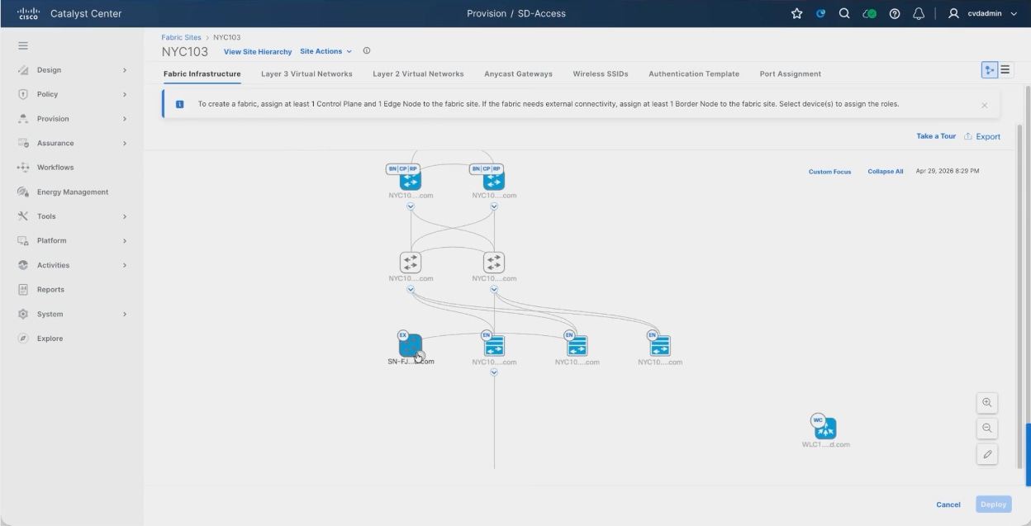Expand the Policy menu chevron

[x=125, y=94]
